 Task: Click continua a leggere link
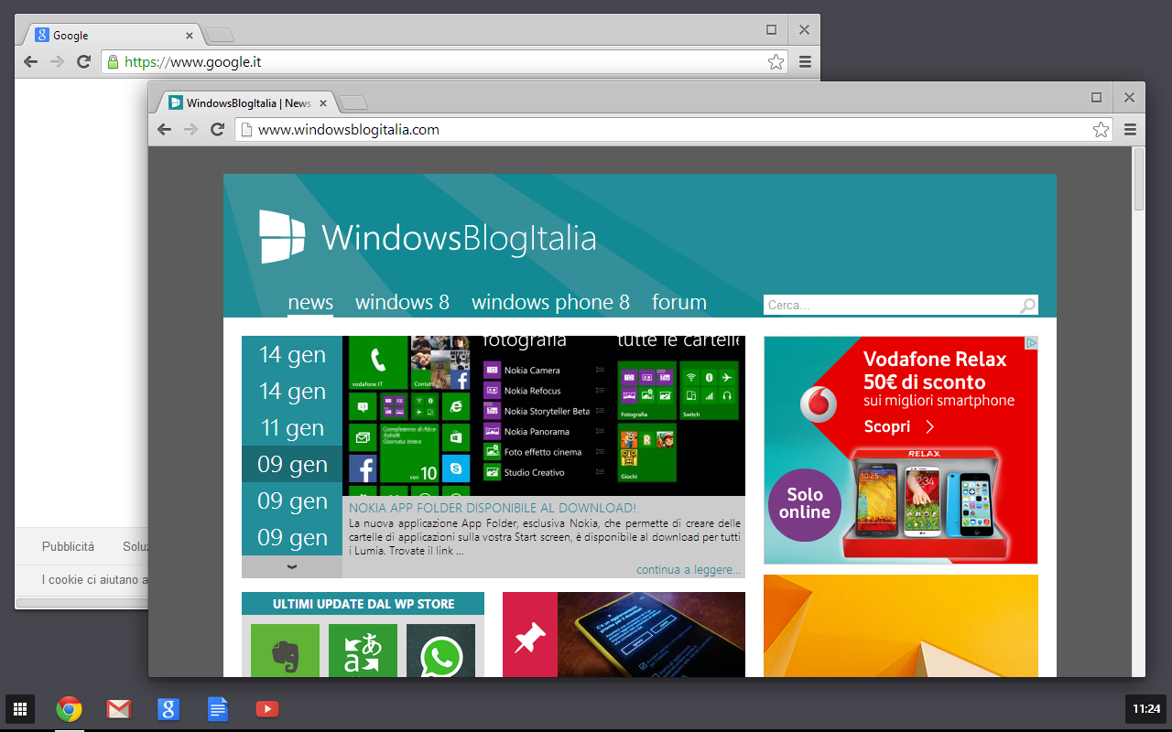688,569
